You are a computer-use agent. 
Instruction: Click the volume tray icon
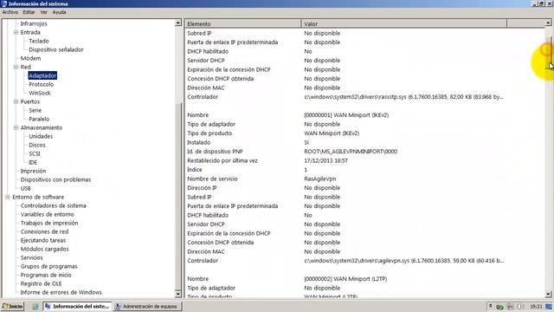tap(520, 306)
